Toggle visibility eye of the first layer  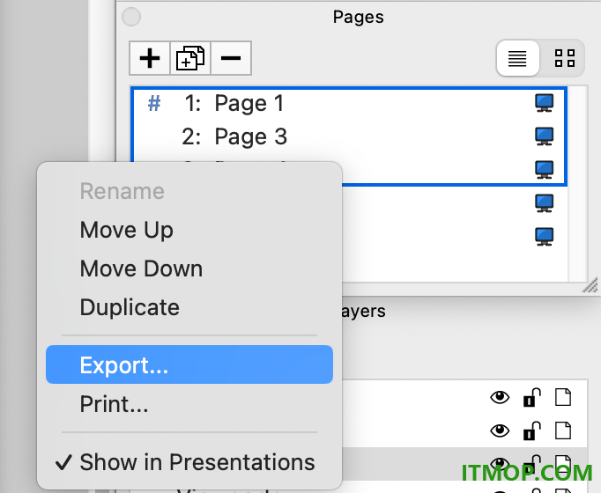(x=500, y=397)
